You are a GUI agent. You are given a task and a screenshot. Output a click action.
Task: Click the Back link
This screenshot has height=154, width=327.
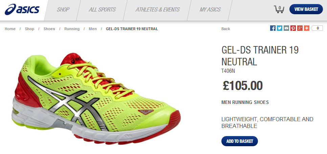(x=226, y=29)
